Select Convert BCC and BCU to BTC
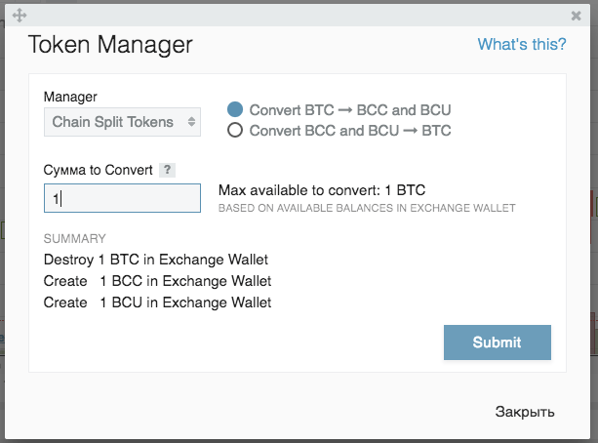The image size is (598, 443). click(234, 130)
